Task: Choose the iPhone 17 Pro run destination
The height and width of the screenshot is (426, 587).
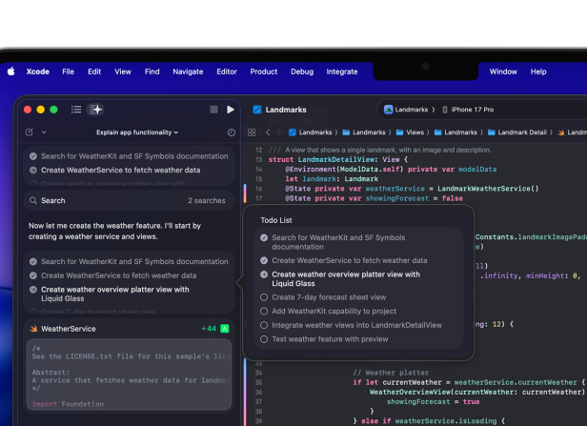Action: click(x=468, y=110)
